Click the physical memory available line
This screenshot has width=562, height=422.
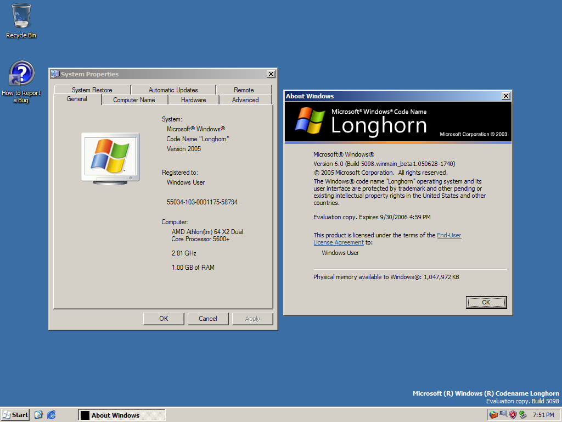point(386,277)
